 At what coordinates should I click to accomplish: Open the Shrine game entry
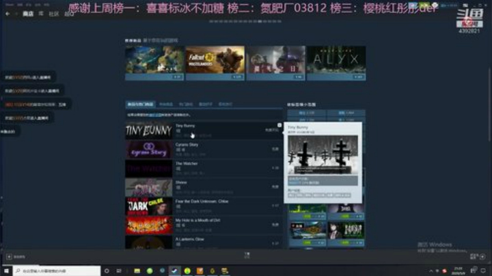click(x=204, y=187)
